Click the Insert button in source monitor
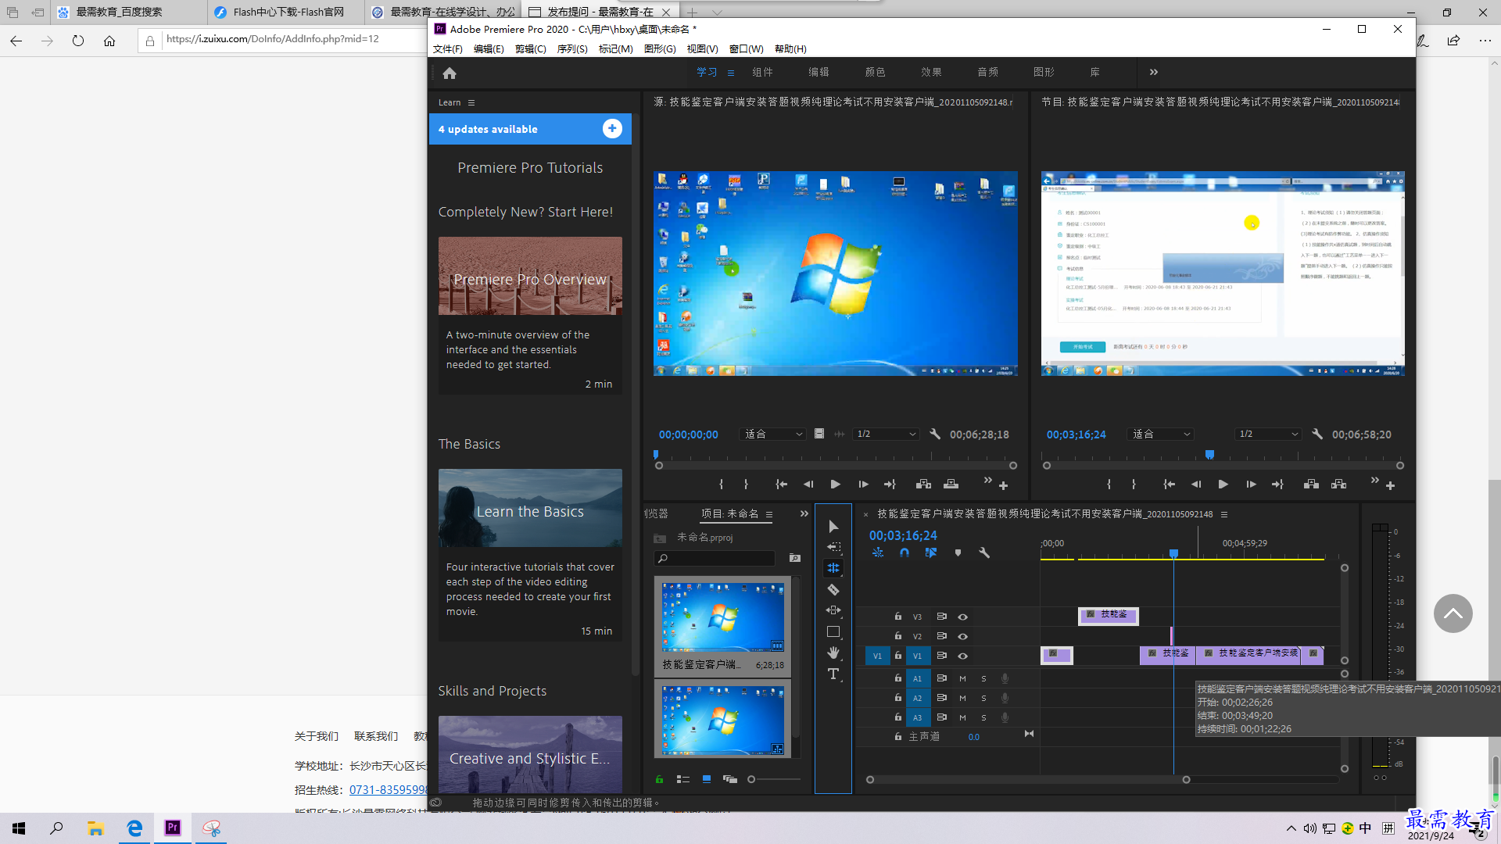This screenshot has height=844, width=1501. coord(923,485)
